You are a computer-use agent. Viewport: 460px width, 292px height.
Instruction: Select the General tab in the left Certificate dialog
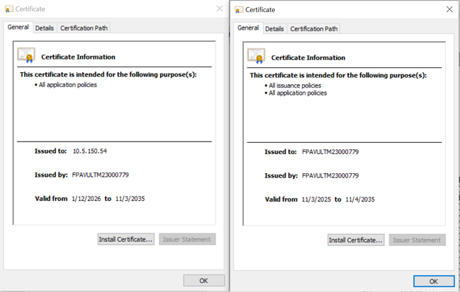click(x=18, y=28)
